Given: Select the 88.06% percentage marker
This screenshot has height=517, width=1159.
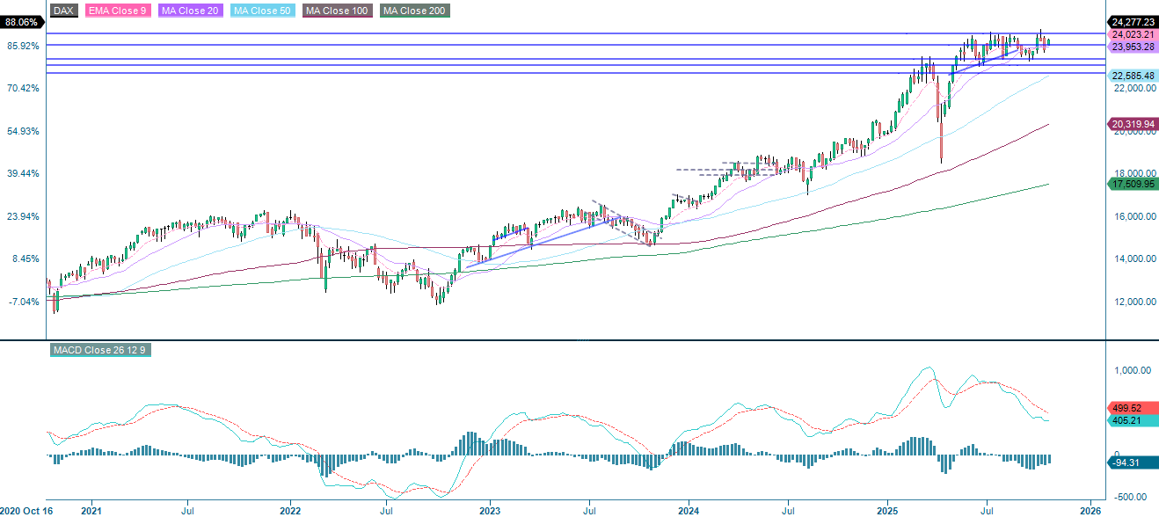Looking at the screenshot, I should point(20,22).
